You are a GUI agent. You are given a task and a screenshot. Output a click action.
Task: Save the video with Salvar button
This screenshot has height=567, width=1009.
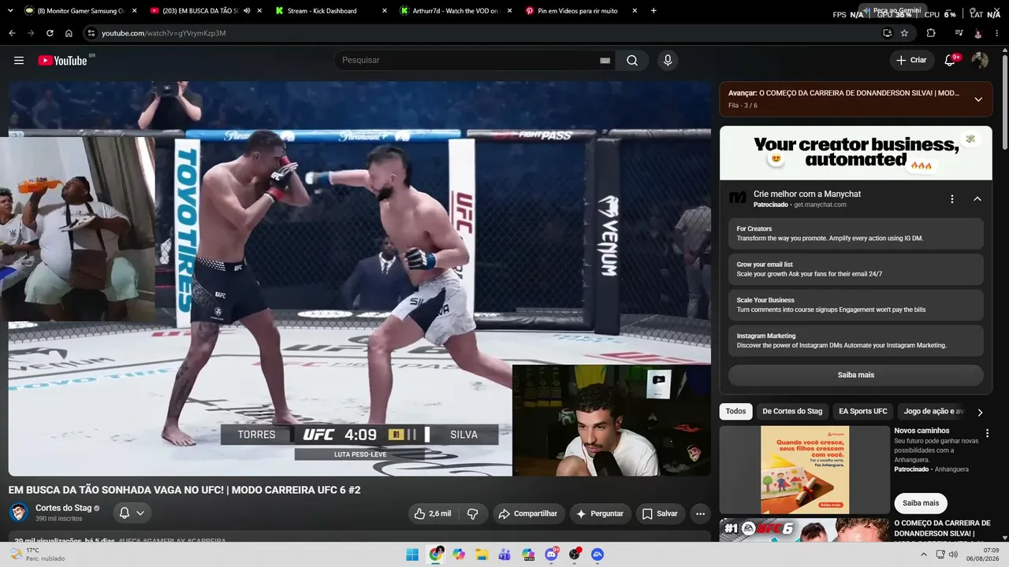pyautogui.click(x=660, y=513)
